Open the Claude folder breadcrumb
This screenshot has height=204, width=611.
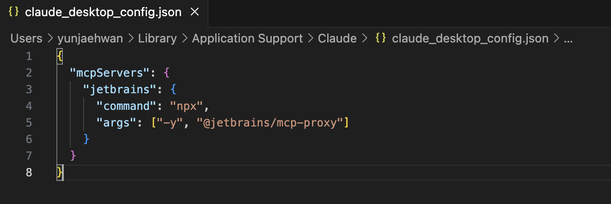point(337,38)
